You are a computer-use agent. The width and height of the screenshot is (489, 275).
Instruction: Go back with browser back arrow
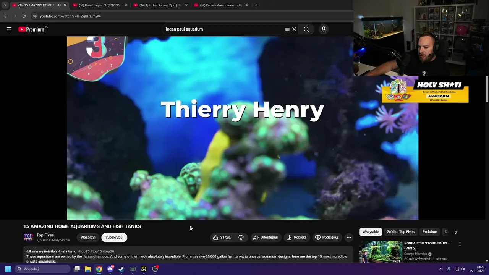(6, 16)
